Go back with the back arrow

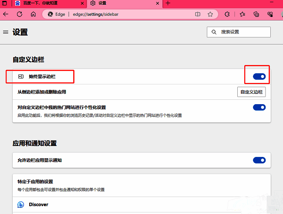[6, 14]
